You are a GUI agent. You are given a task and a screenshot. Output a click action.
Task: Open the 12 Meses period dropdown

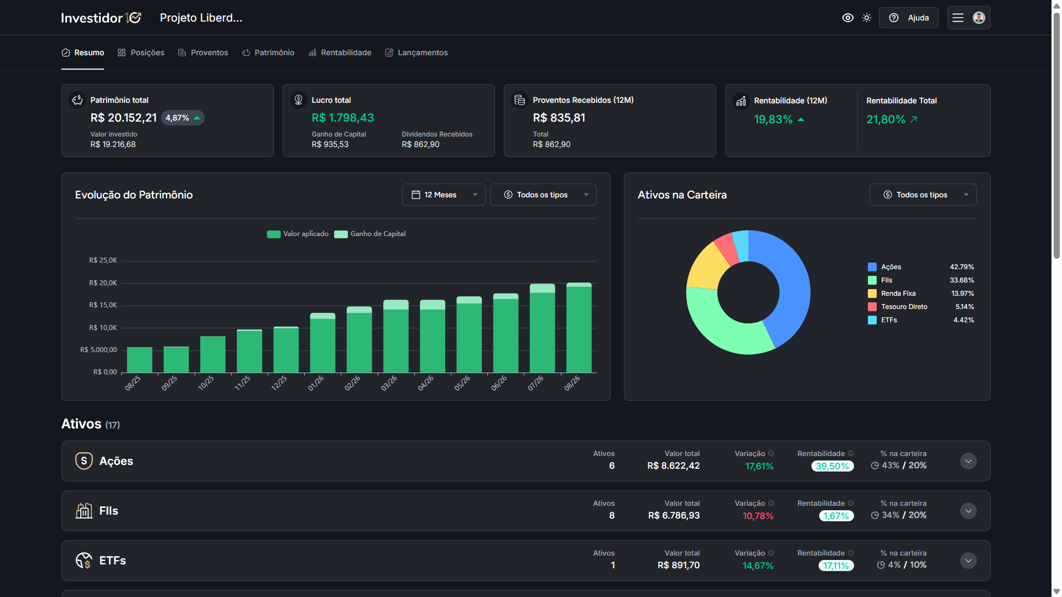444,195
